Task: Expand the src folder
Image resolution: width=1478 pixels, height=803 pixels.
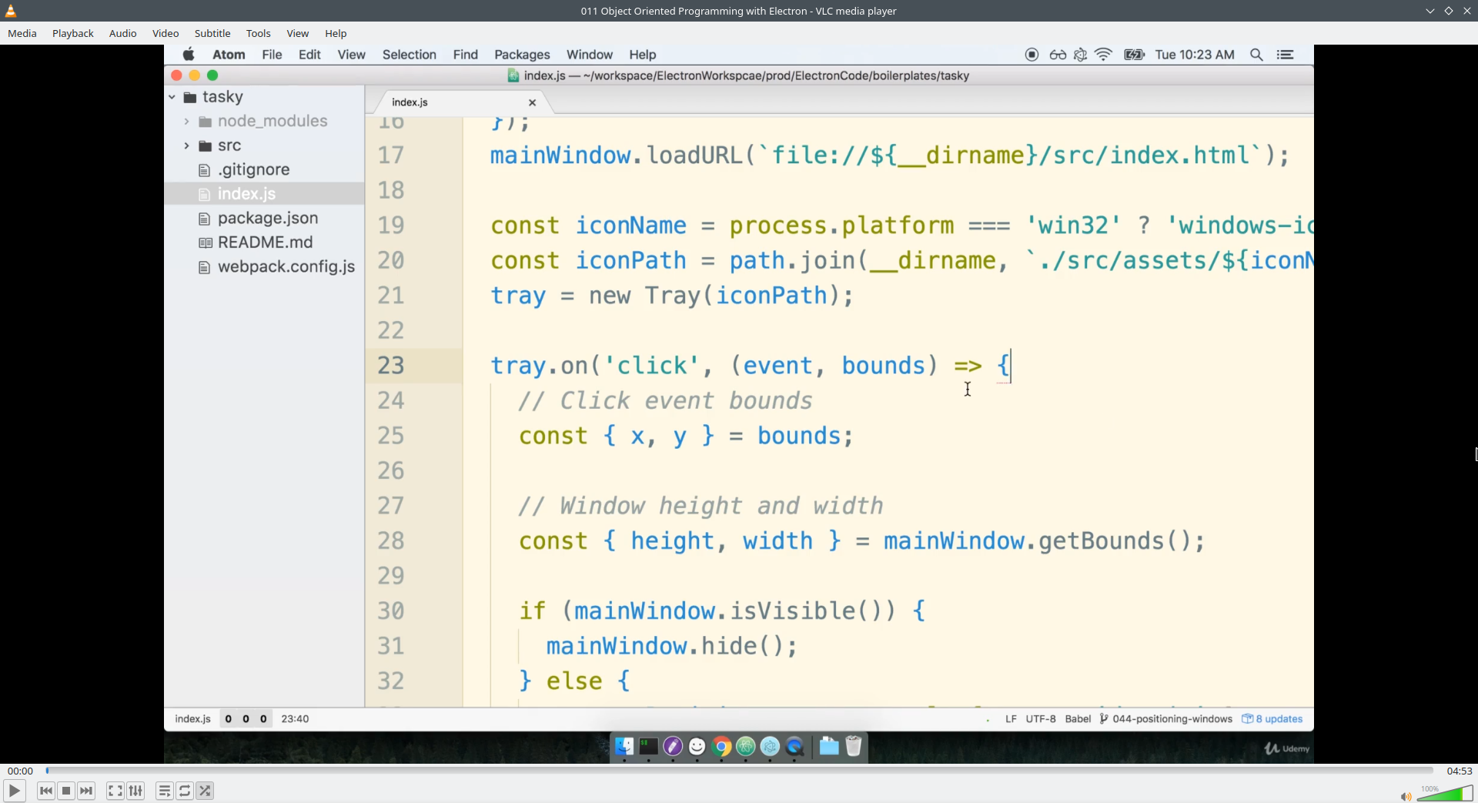Action: click(187, 146)
